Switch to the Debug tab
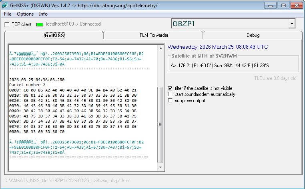The width and height of the screenshot is (305, 189). 253,35
